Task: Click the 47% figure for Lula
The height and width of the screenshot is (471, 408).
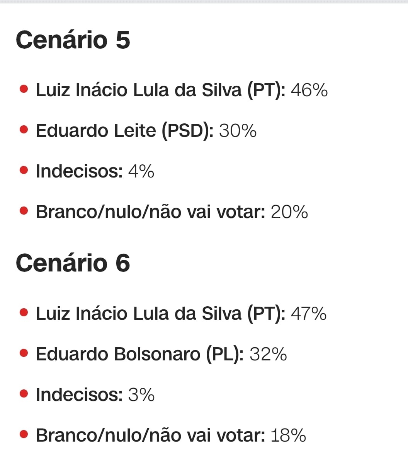Action: coord(309,313)
